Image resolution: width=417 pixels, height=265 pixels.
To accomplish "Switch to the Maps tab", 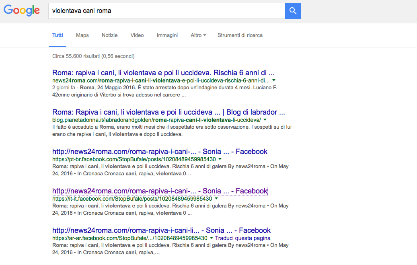I will [82, 35].
